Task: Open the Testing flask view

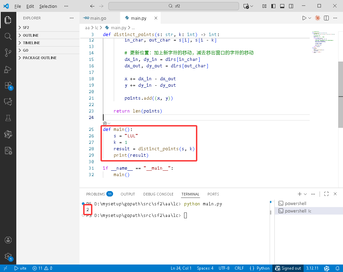Action: (x=8, y=118)
